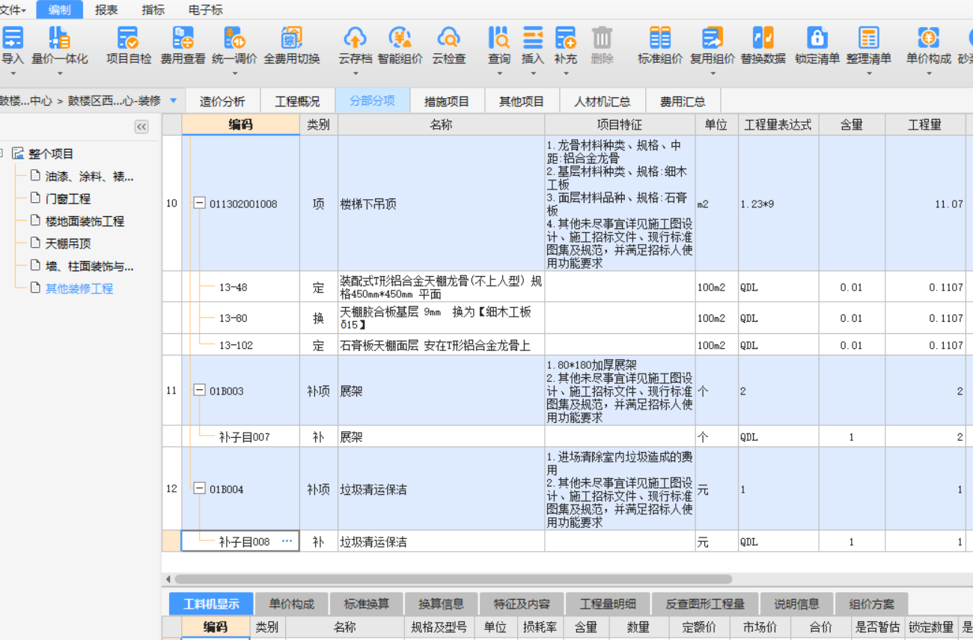Open the 文件 menu
The height and width of the screenshot is (640, 973).
point(13,10)
